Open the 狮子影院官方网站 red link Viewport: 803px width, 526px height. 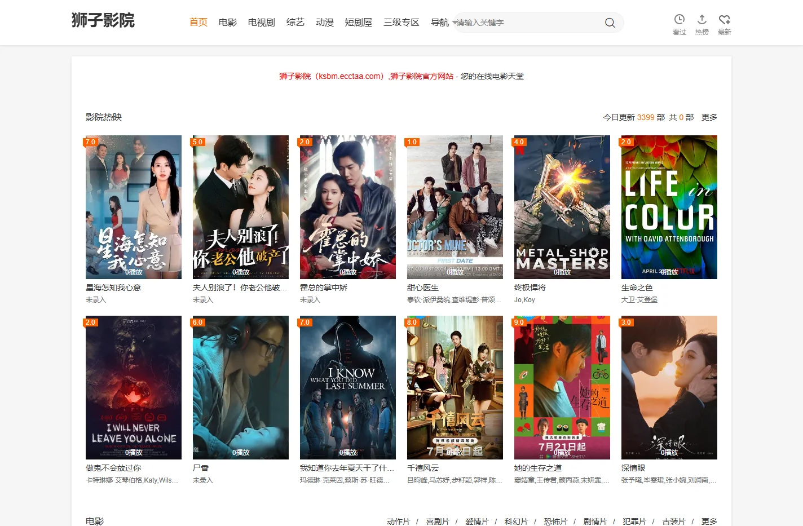[x=422, y=76]
